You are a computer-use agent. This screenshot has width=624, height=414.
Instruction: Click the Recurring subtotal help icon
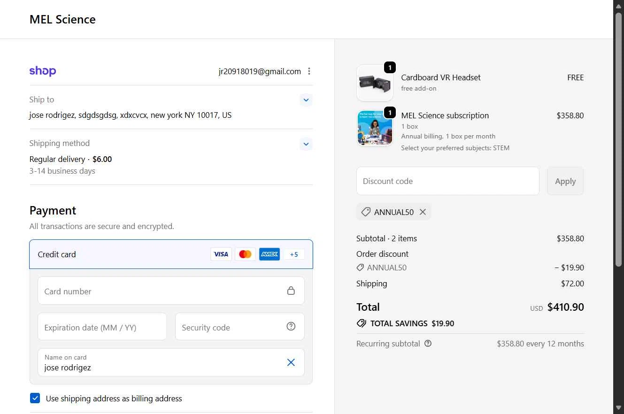click(x=428, y=344)
